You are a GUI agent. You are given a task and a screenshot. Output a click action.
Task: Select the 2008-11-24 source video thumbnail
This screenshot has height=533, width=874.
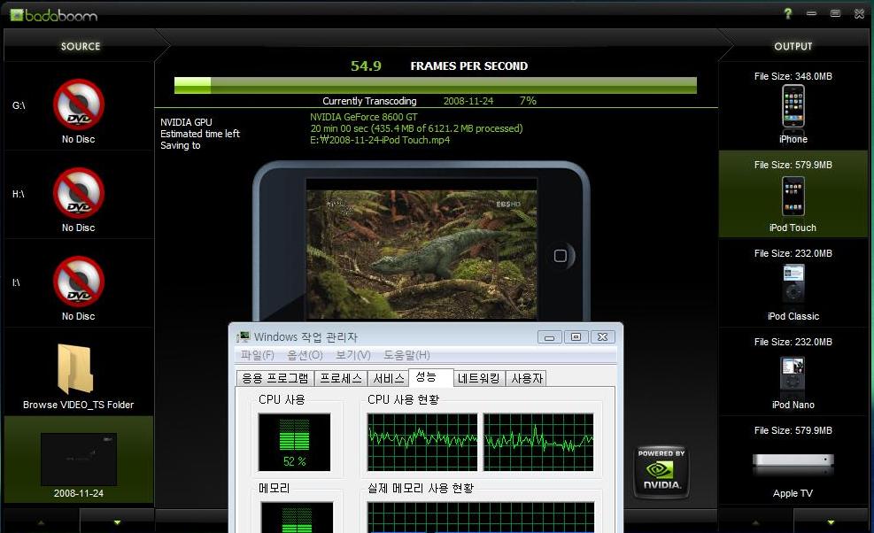point(79,459)
